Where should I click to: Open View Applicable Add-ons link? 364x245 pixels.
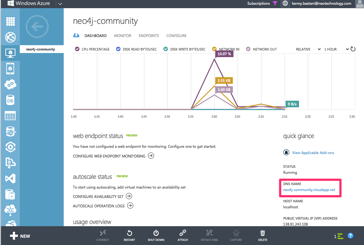313,153
